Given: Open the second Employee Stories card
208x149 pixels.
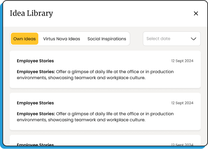Looking at the screenshot, I should coord(105,111).
